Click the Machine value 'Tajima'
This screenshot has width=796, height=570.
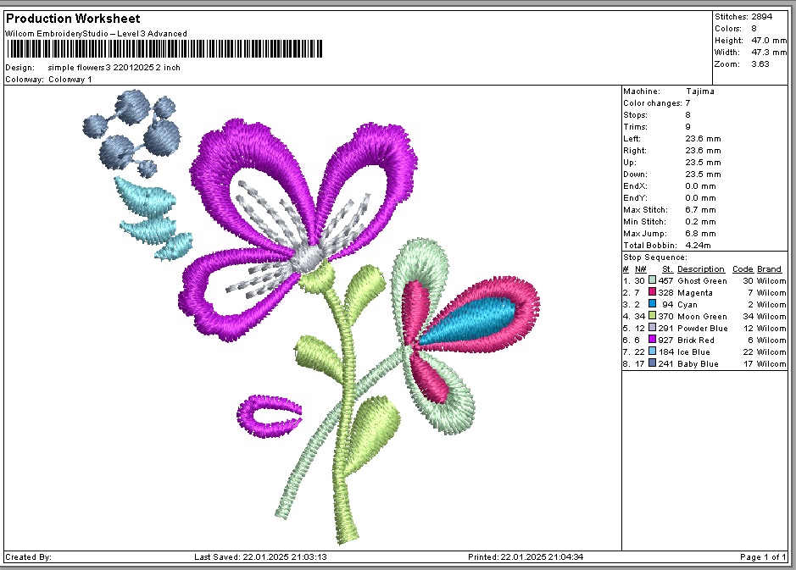[x=700, y=91]
